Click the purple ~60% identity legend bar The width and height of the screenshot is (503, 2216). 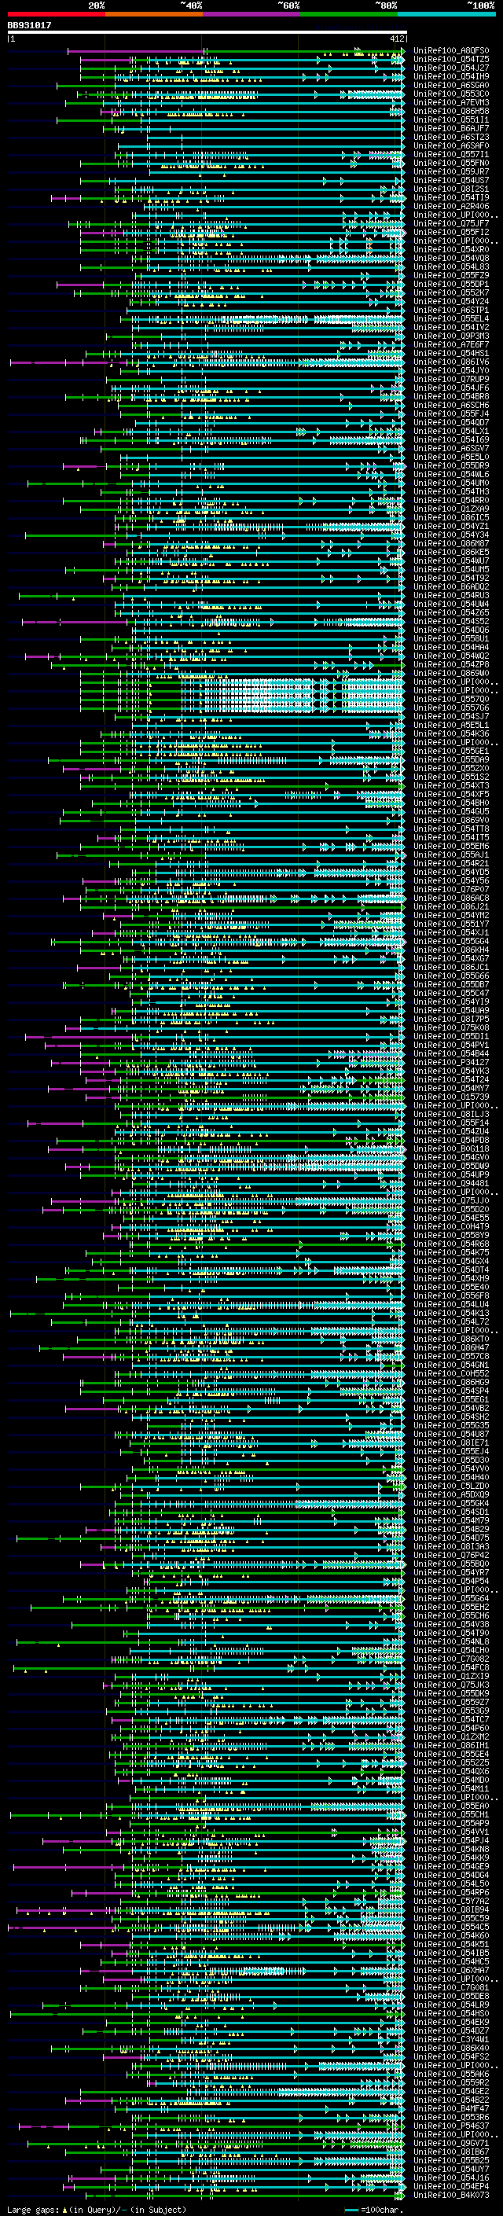click(252, 14)
